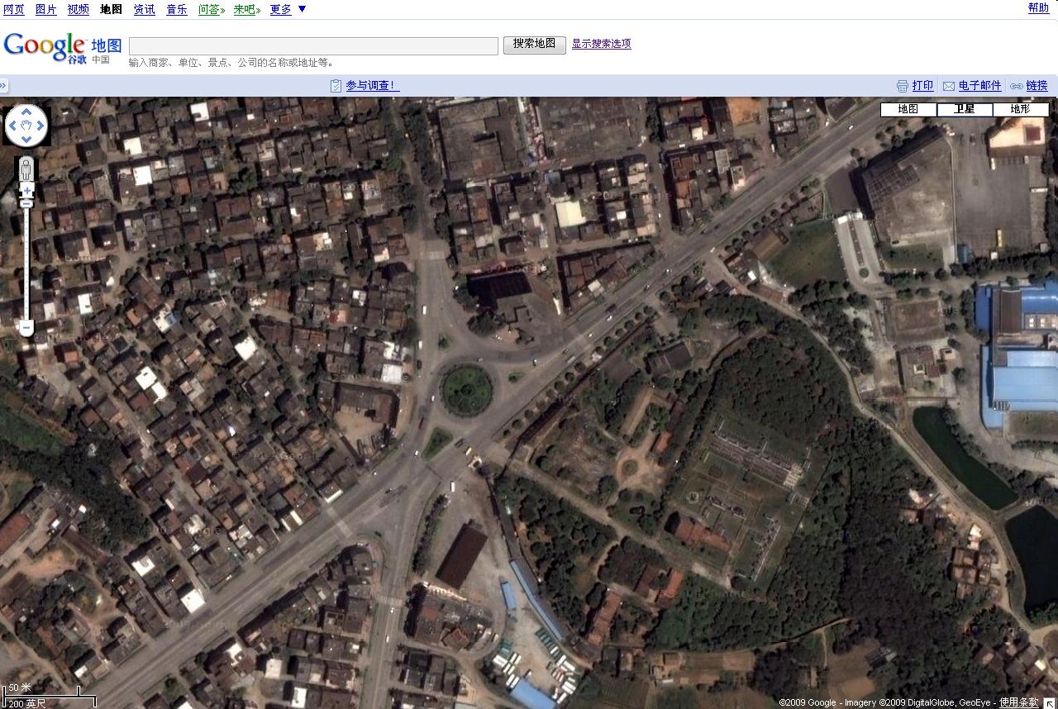Pan the map left with the west arrow

(12, 126)
